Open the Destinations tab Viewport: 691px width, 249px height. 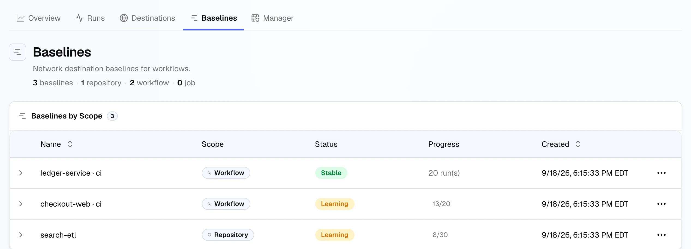click(x=147, y=18)
